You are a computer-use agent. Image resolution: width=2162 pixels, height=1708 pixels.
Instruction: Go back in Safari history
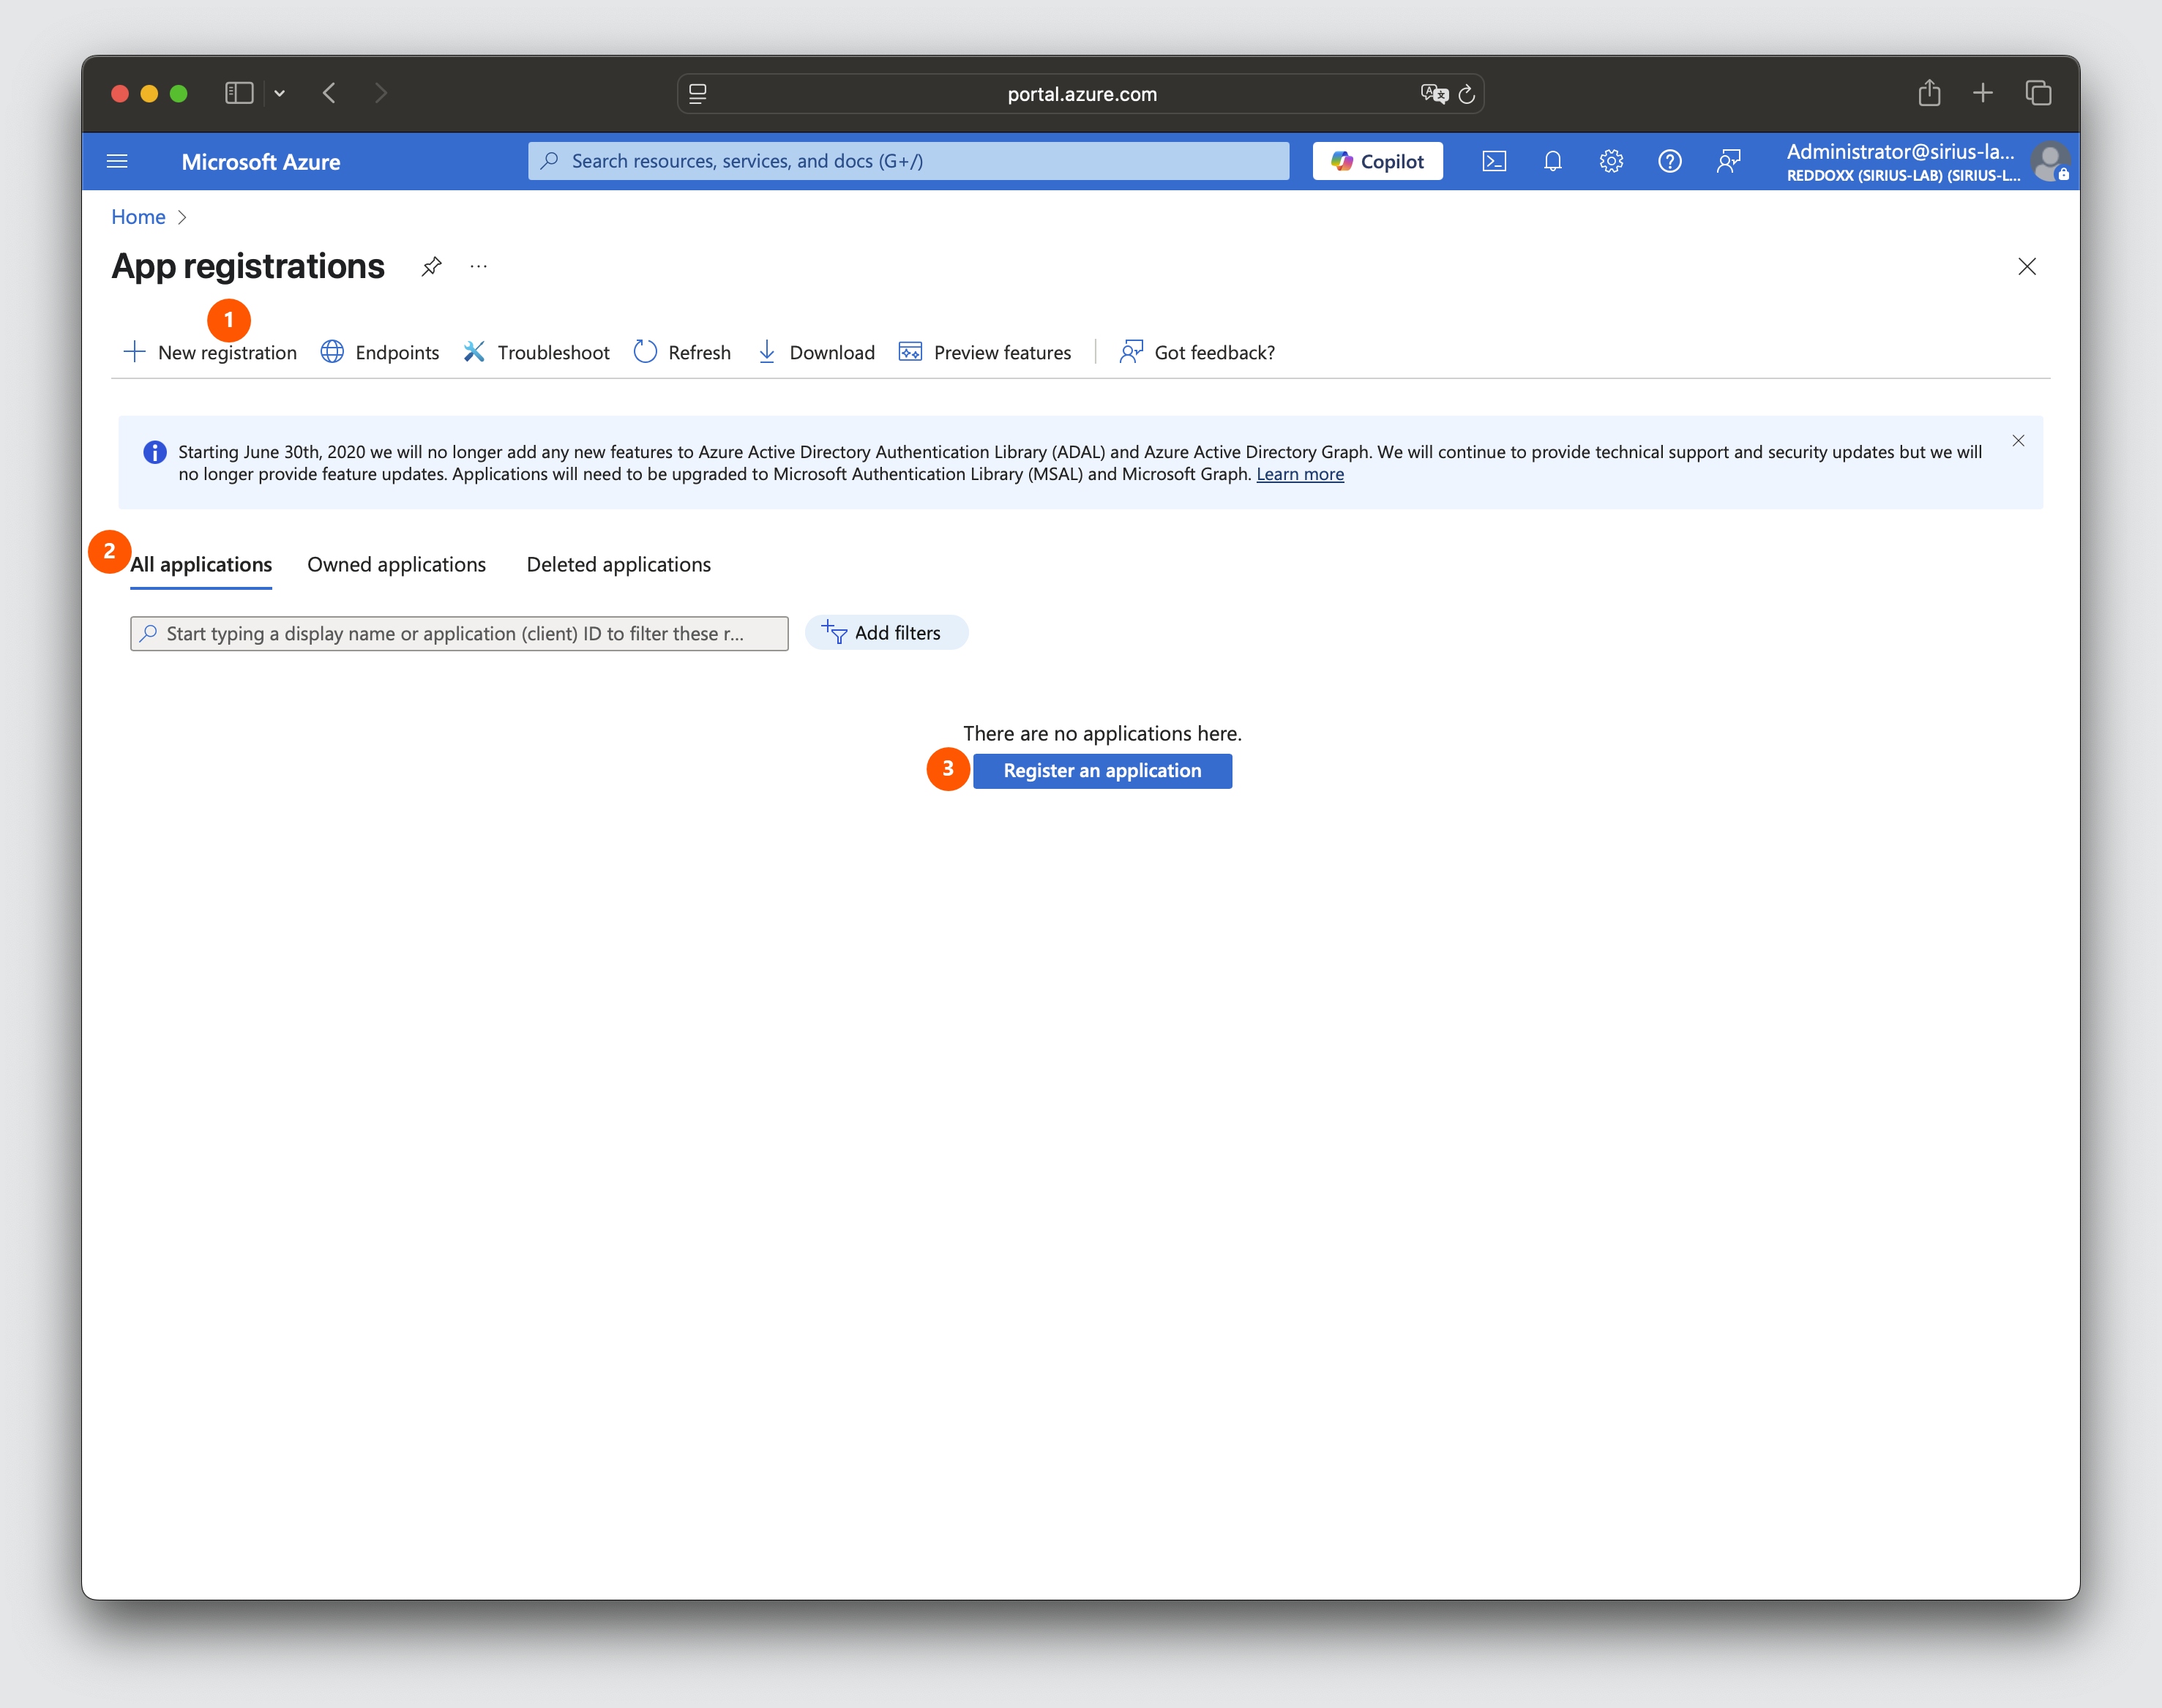pyautogui.click(x=329, y=93)
